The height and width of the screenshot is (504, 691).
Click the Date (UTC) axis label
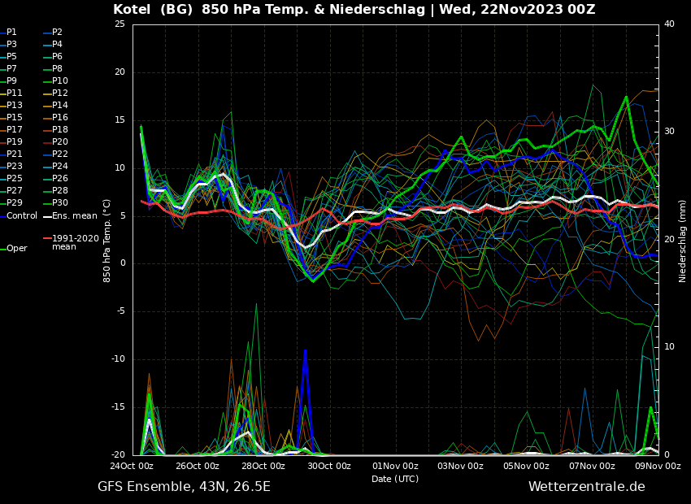pyautogui.click(x=395, y=479)
